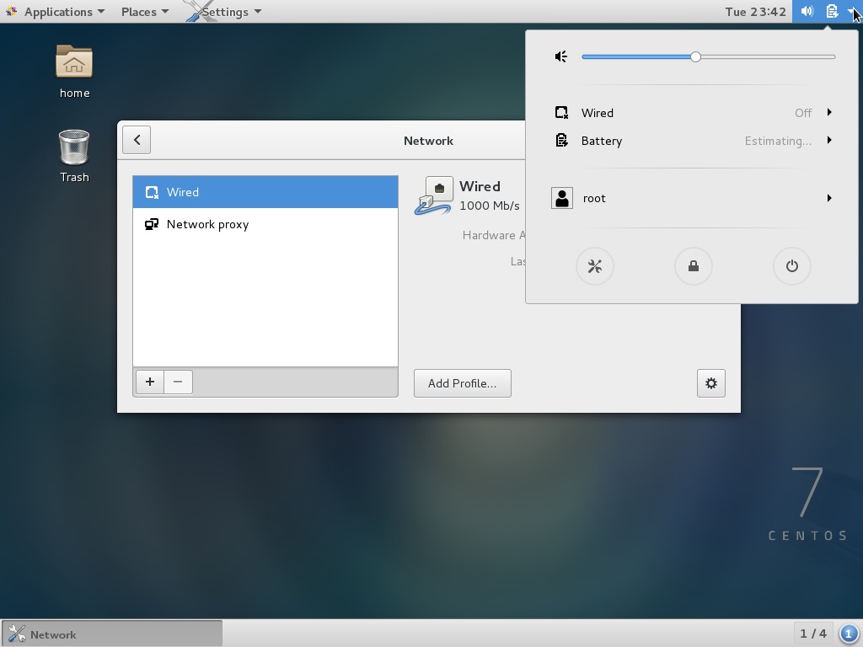Click the Add Profile button

(462, 383)
